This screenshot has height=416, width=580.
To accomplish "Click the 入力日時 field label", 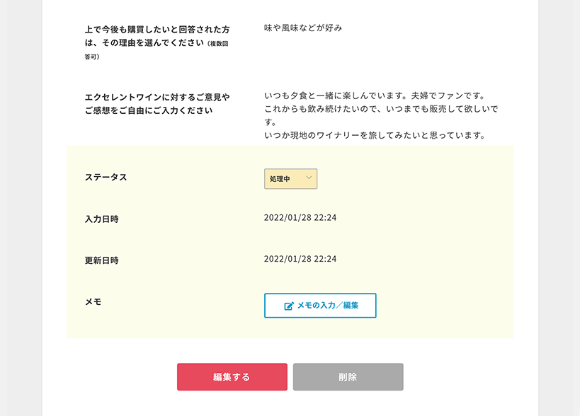I will click(103, 218).
